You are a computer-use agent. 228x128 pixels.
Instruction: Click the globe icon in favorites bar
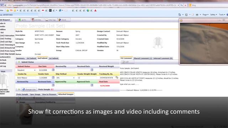88,10
